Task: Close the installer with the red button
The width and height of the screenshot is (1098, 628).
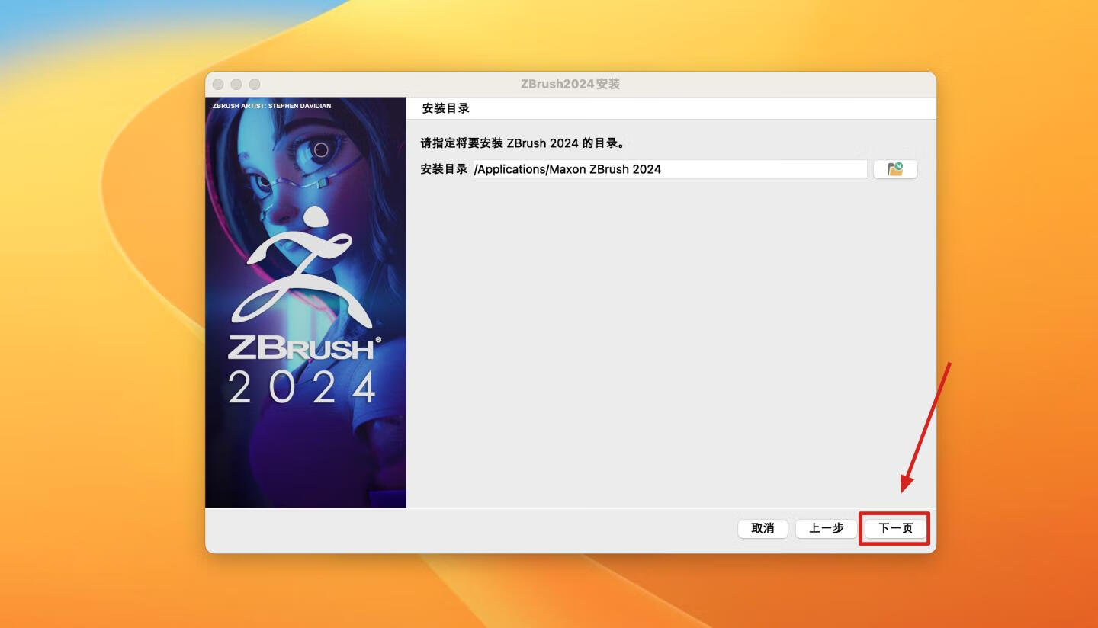Action: pyautogui.click(x=218, y=84)
